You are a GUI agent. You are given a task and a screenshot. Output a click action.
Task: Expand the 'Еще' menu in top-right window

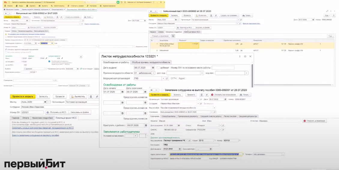click(328, 15)
